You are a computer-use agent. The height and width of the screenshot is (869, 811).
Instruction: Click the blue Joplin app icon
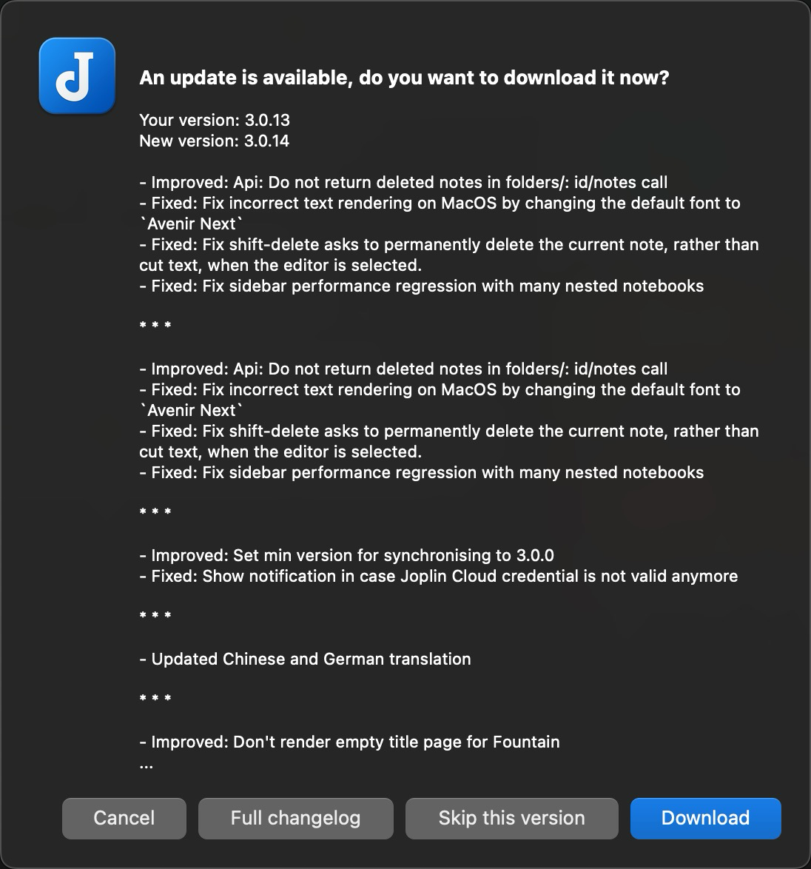point(77,76)
